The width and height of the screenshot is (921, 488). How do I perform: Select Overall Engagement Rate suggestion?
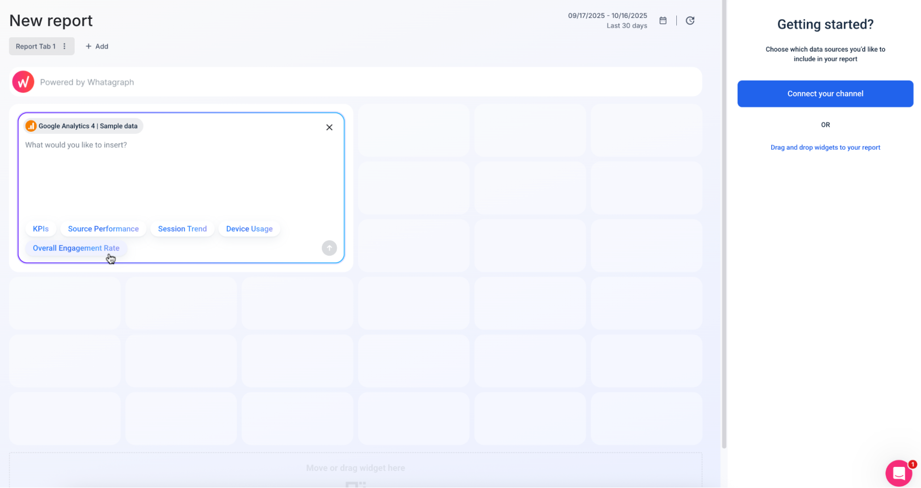pyautogui.click(x=76, y=248)
